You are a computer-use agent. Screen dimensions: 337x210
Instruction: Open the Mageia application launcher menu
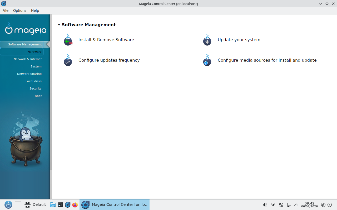pyautogui.click(x=8, y=205)
